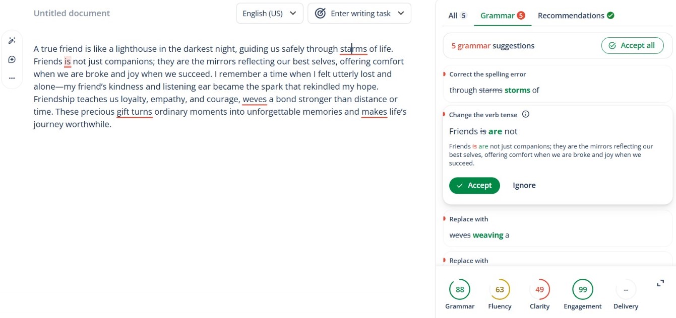Accept the verb tense correction

474,185
